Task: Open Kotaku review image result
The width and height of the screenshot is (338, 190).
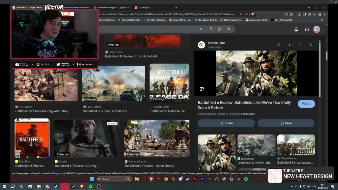Action: coord(87,138)
